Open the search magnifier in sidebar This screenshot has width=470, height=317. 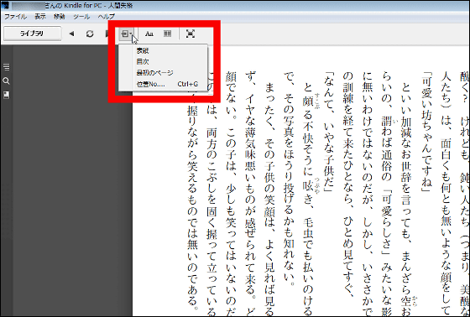click(x=6, y=81)
